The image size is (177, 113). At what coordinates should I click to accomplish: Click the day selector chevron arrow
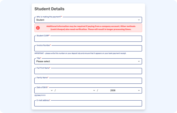[x=52, y=90]
